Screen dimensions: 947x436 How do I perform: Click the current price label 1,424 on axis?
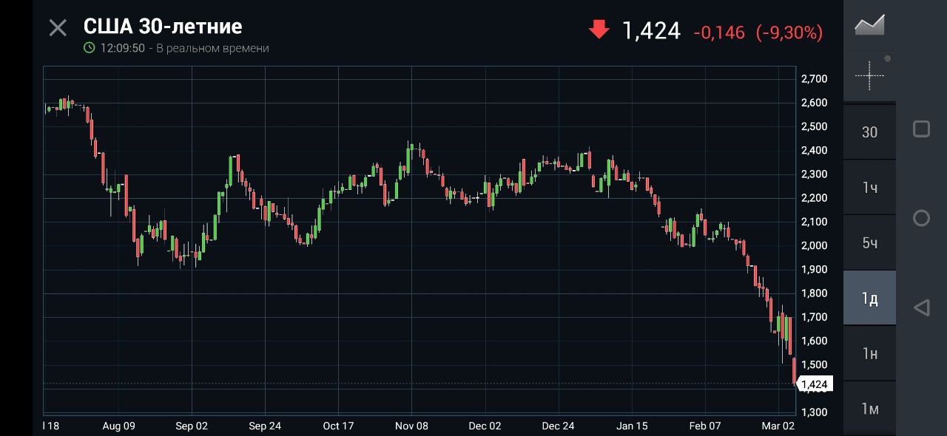click(814, 384)
